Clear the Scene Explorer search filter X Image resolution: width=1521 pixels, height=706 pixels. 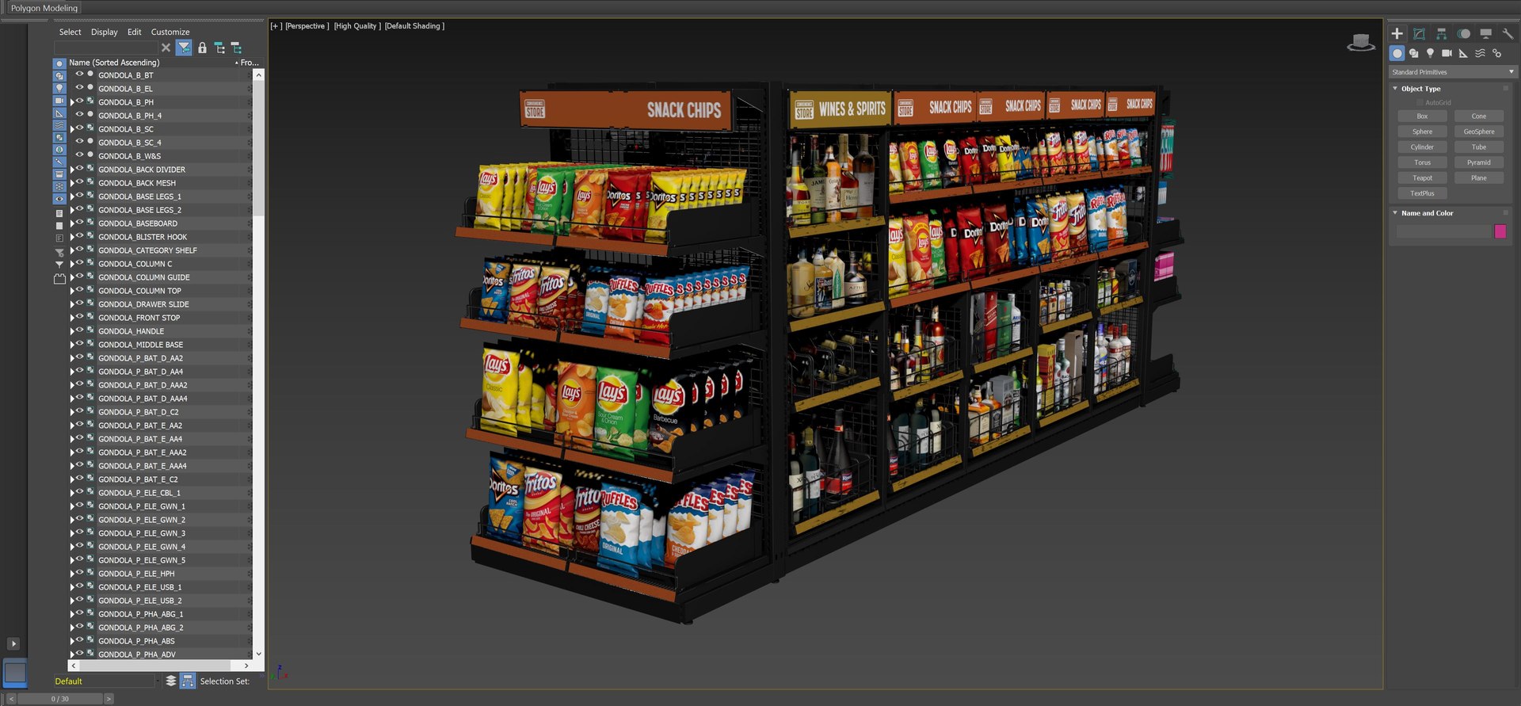click(166, 48)
